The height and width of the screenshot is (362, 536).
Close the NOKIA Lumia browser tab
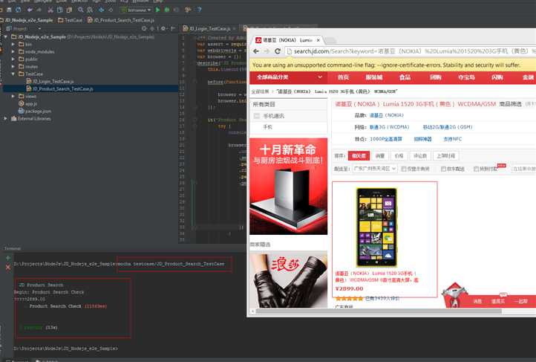(318, 40)
